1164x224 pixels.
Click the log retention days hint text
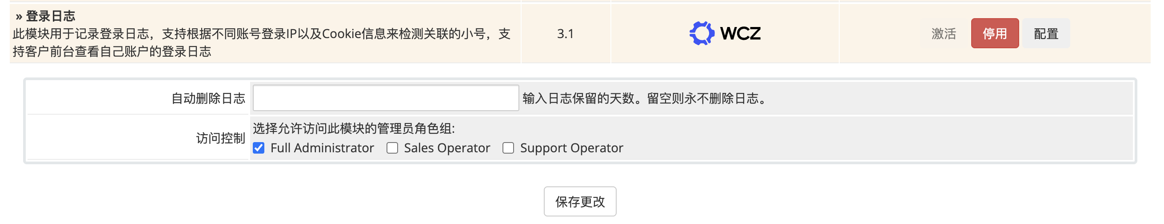[646, 99]
